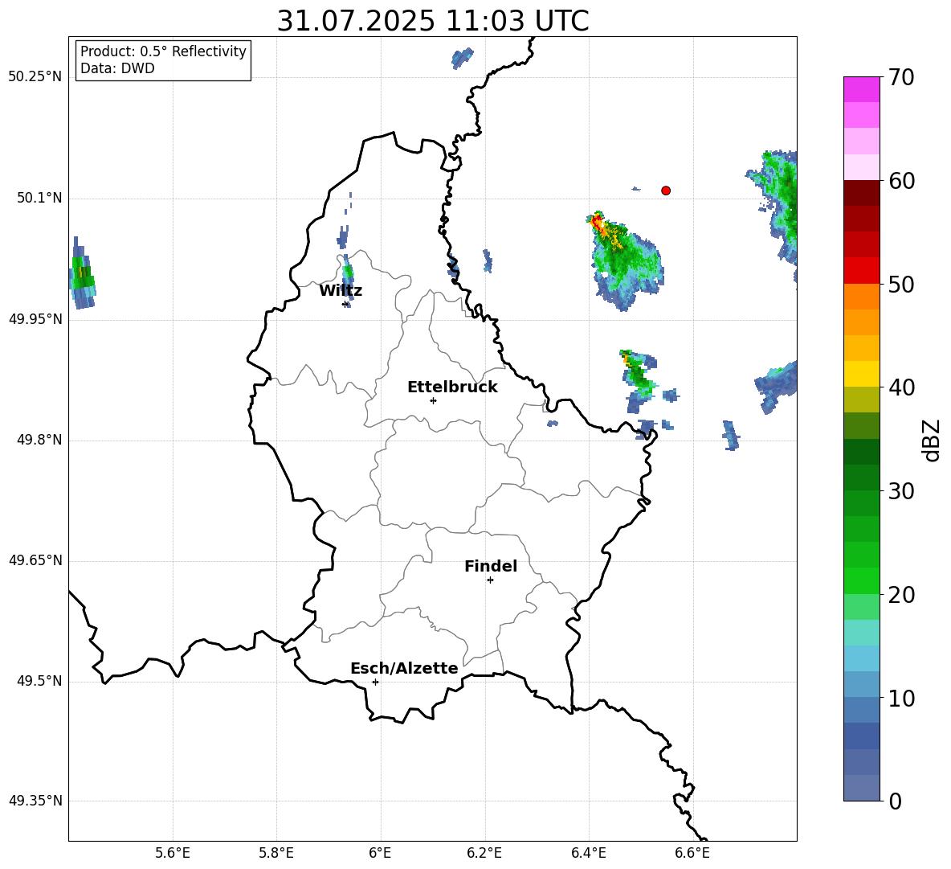
Task: Select the Esch/Alzette city label
Action: [405, 668]
